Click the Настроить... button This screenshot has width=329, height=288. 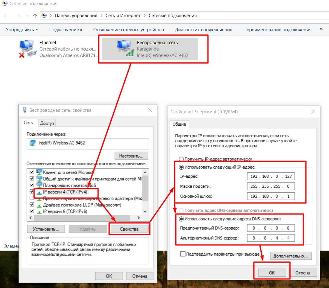click(x=131, y=156)
